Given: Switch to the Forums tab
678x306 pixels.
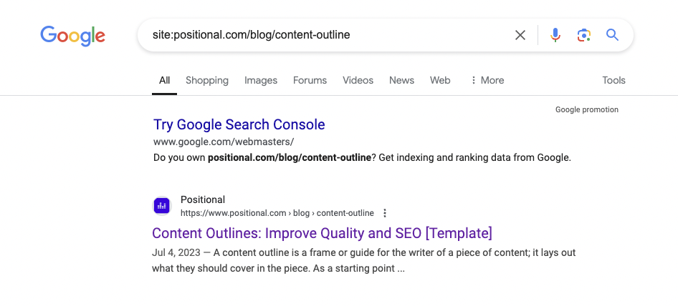Looking at the screenshot, I should tap(310, 80).
